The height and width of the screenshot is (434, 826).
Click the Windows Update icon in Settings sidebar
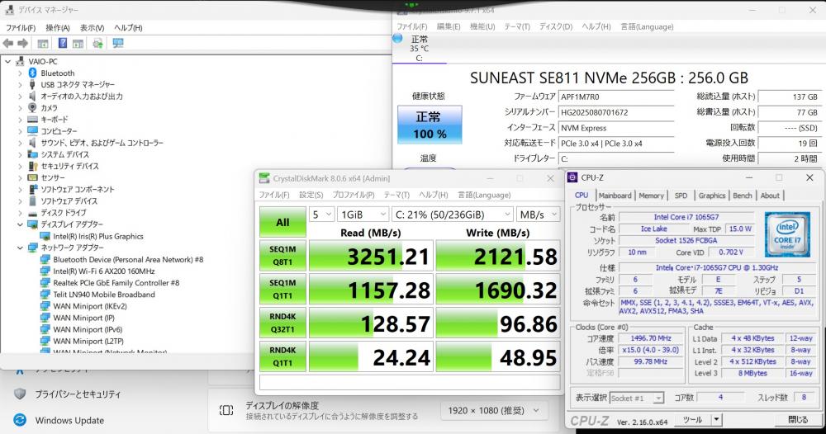point(20,420)
